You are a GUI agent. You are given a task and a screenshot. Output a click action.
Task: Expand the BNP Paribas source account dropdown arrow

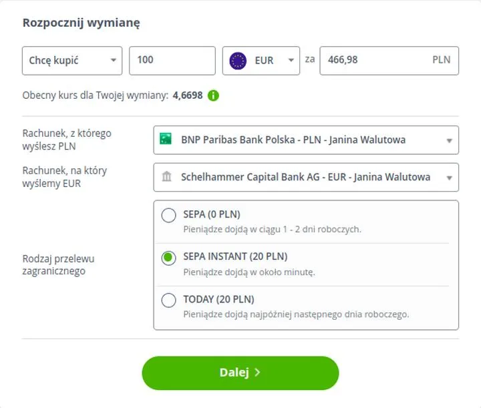tap(450, 140)
